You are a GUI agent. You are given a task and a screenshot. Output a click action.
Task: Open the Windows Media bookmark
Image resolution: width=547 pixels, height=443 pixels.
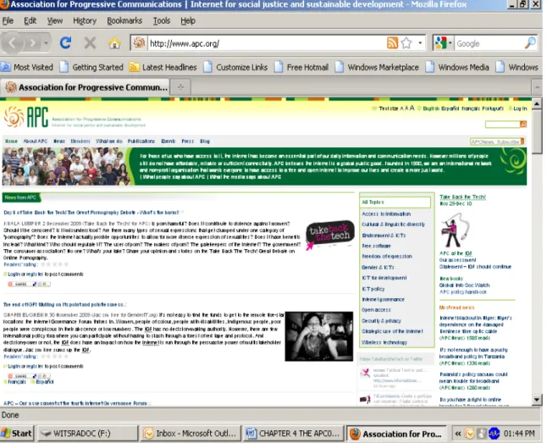pyautogui.click(x=457, y=67)
